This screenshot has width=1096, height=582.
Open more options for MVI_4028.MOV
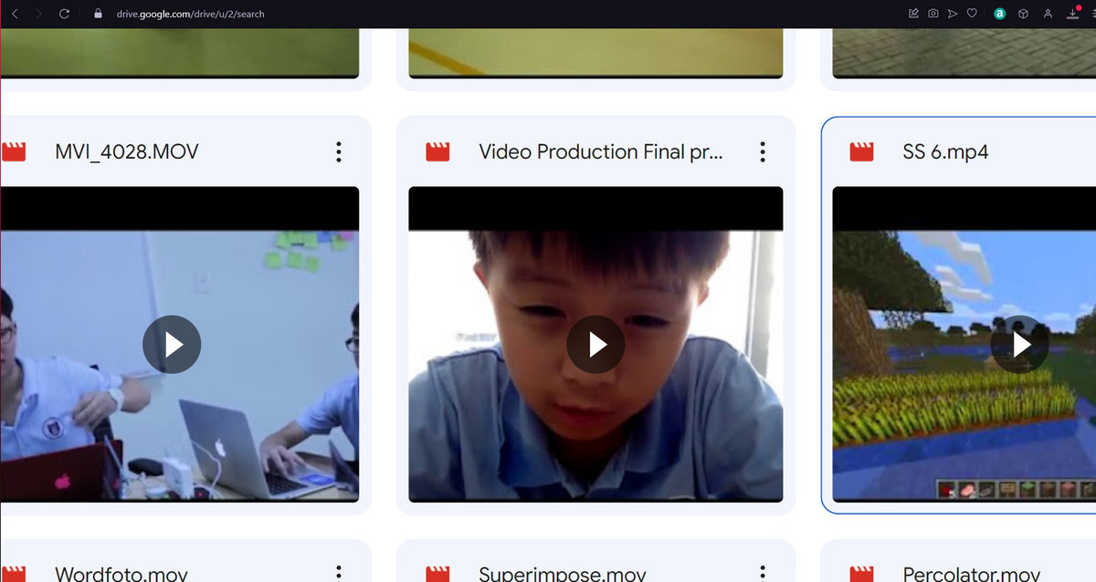point(338,152)
